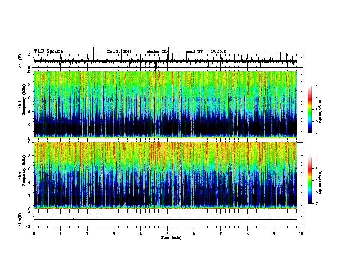Click time axis tick label "3"
Viewport: 339px width, 262px height.
(114, 234)
